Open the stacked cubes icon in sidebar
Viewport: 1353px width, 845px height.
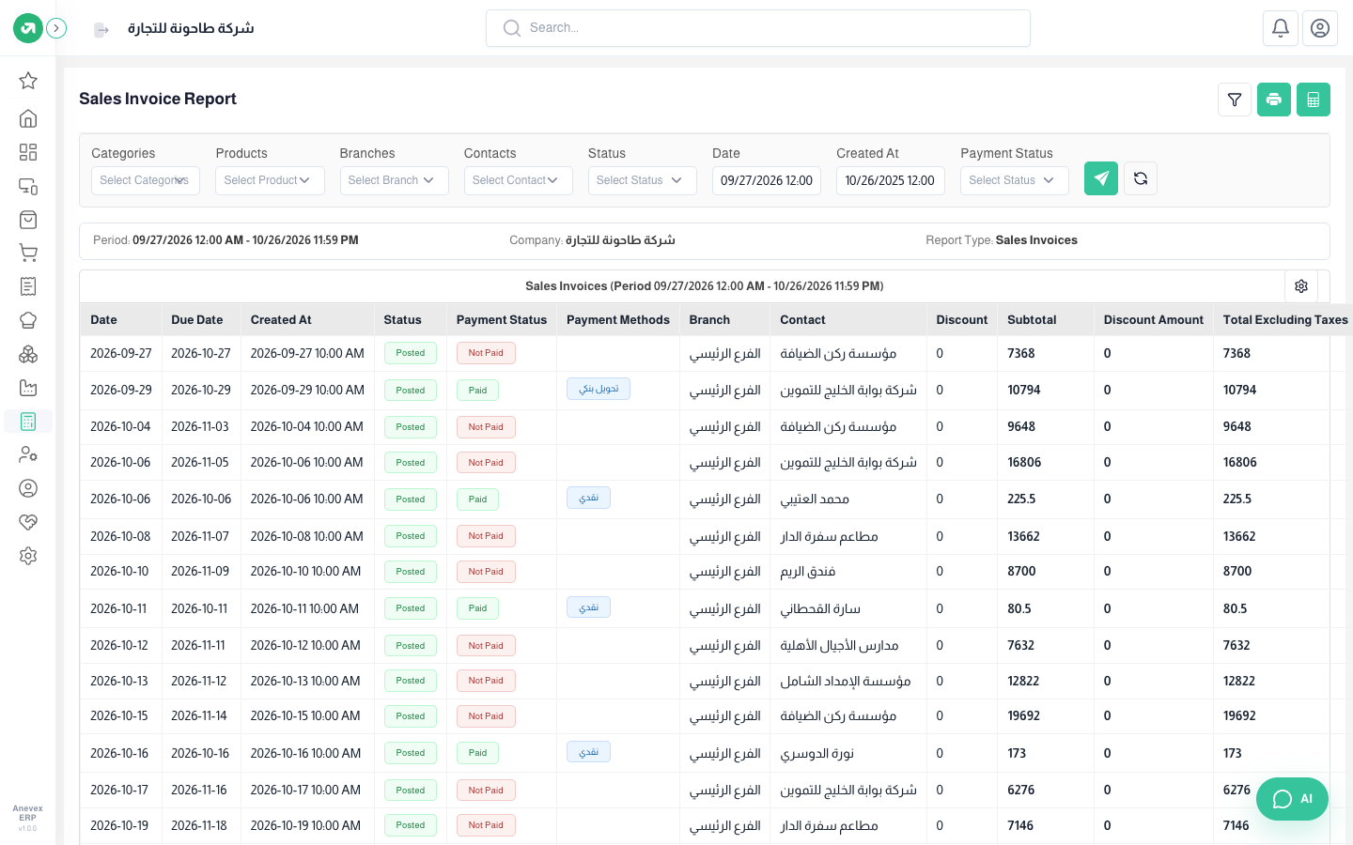(x=28, y=354)
